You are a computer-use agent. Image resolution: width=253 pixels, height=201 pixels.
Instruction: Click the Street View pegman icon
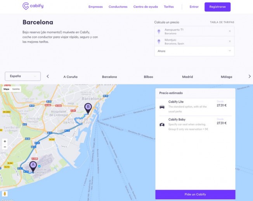pos(5,194)
